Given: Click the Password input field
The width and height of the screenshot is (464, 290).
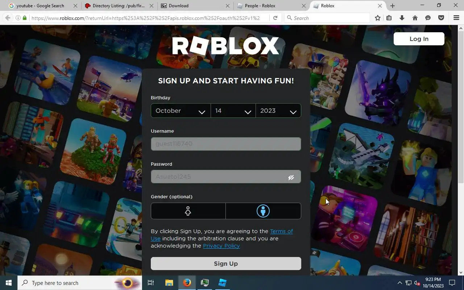Looking at the screenshot, I should [226, 177].
